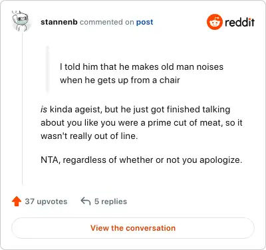
Task: Open the blue "post" link
Action: point(144,22)
